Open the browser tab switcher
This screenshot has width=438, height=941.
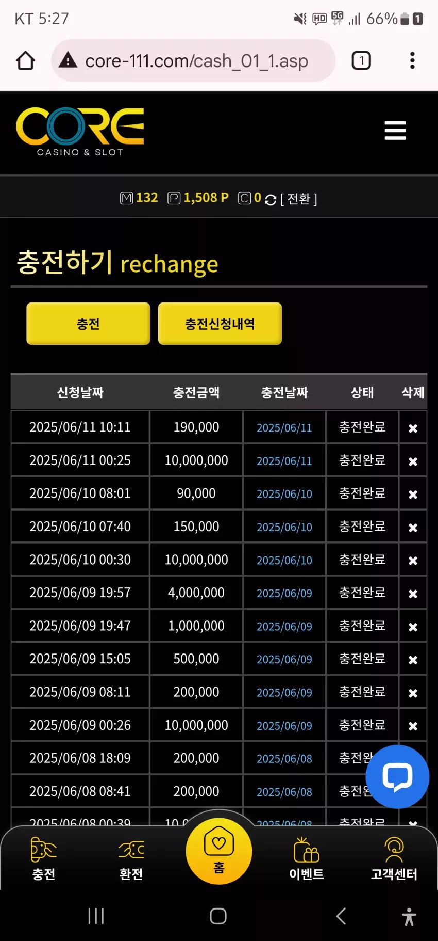point(361,60)
